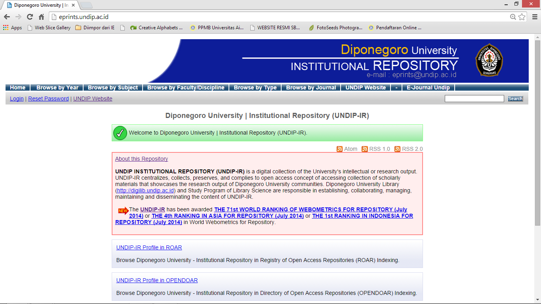541x304 pixels.
Task: Reload the page with the refresh icon
Action: [30, 17]
